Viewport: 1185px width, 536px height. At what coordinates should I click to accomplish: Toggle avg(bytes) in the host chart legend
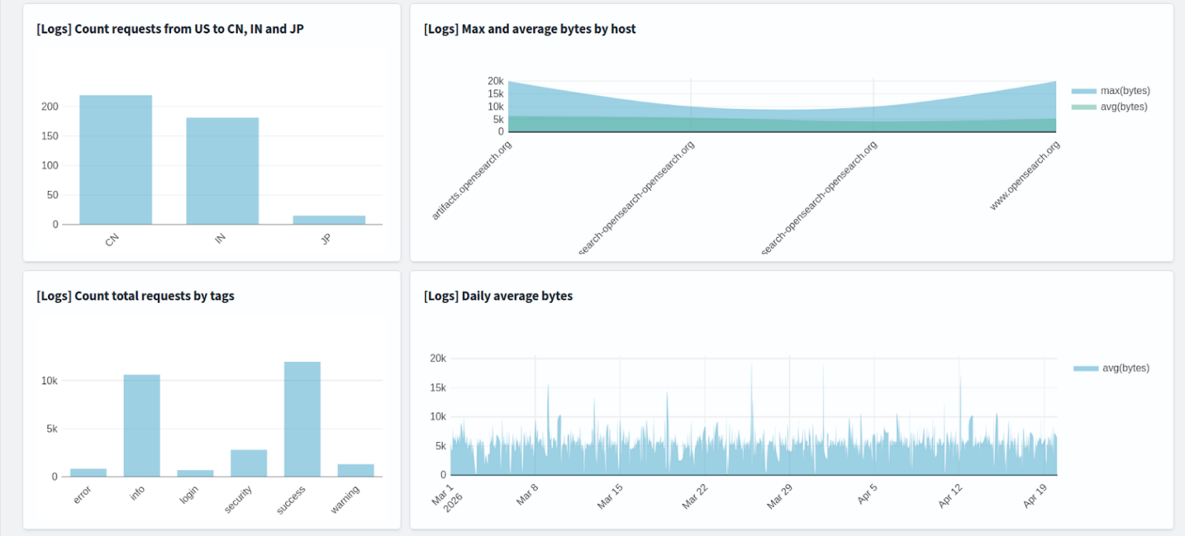tap(1125, 106)
